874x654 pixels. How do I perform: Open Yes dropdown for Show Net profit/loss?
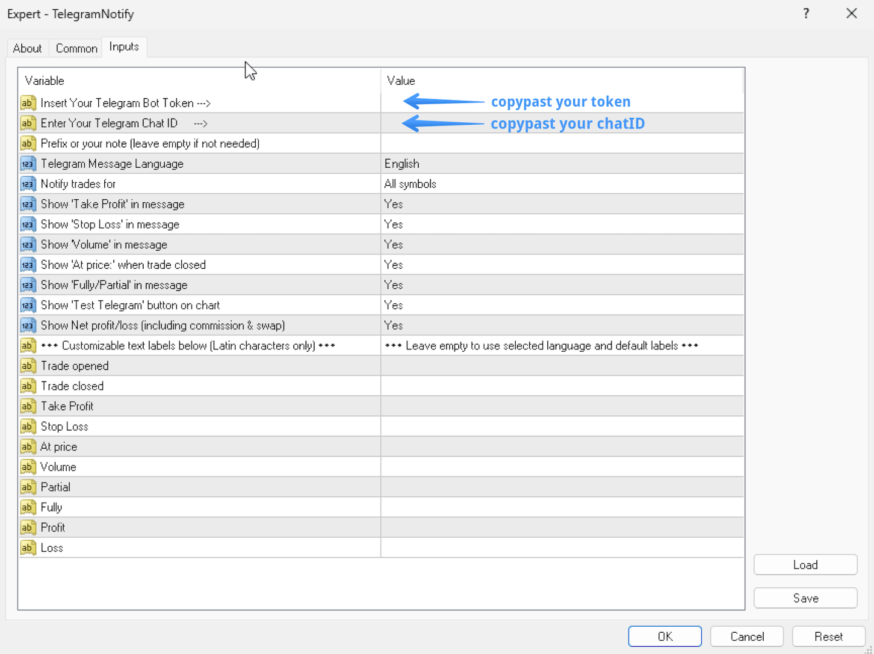point(394,326)
